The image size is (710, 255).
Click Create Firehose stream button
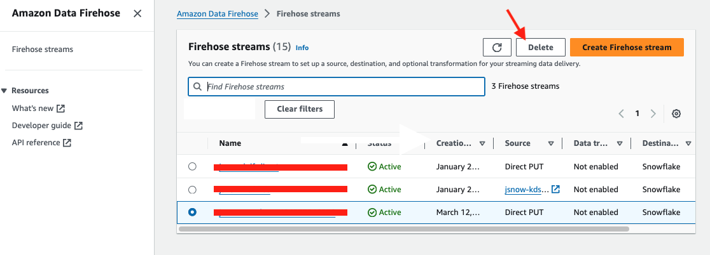tap(626, 48)
